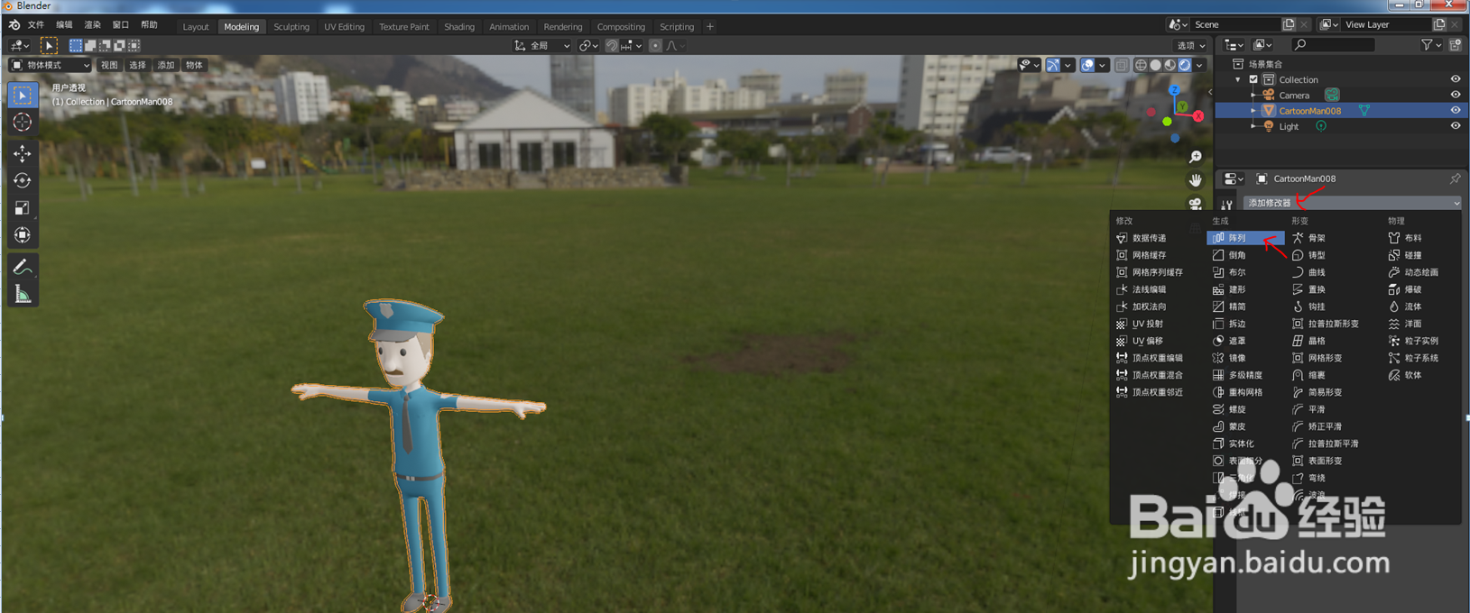
Task: Click Camera object data icon in outliner
Action: 1332,95
